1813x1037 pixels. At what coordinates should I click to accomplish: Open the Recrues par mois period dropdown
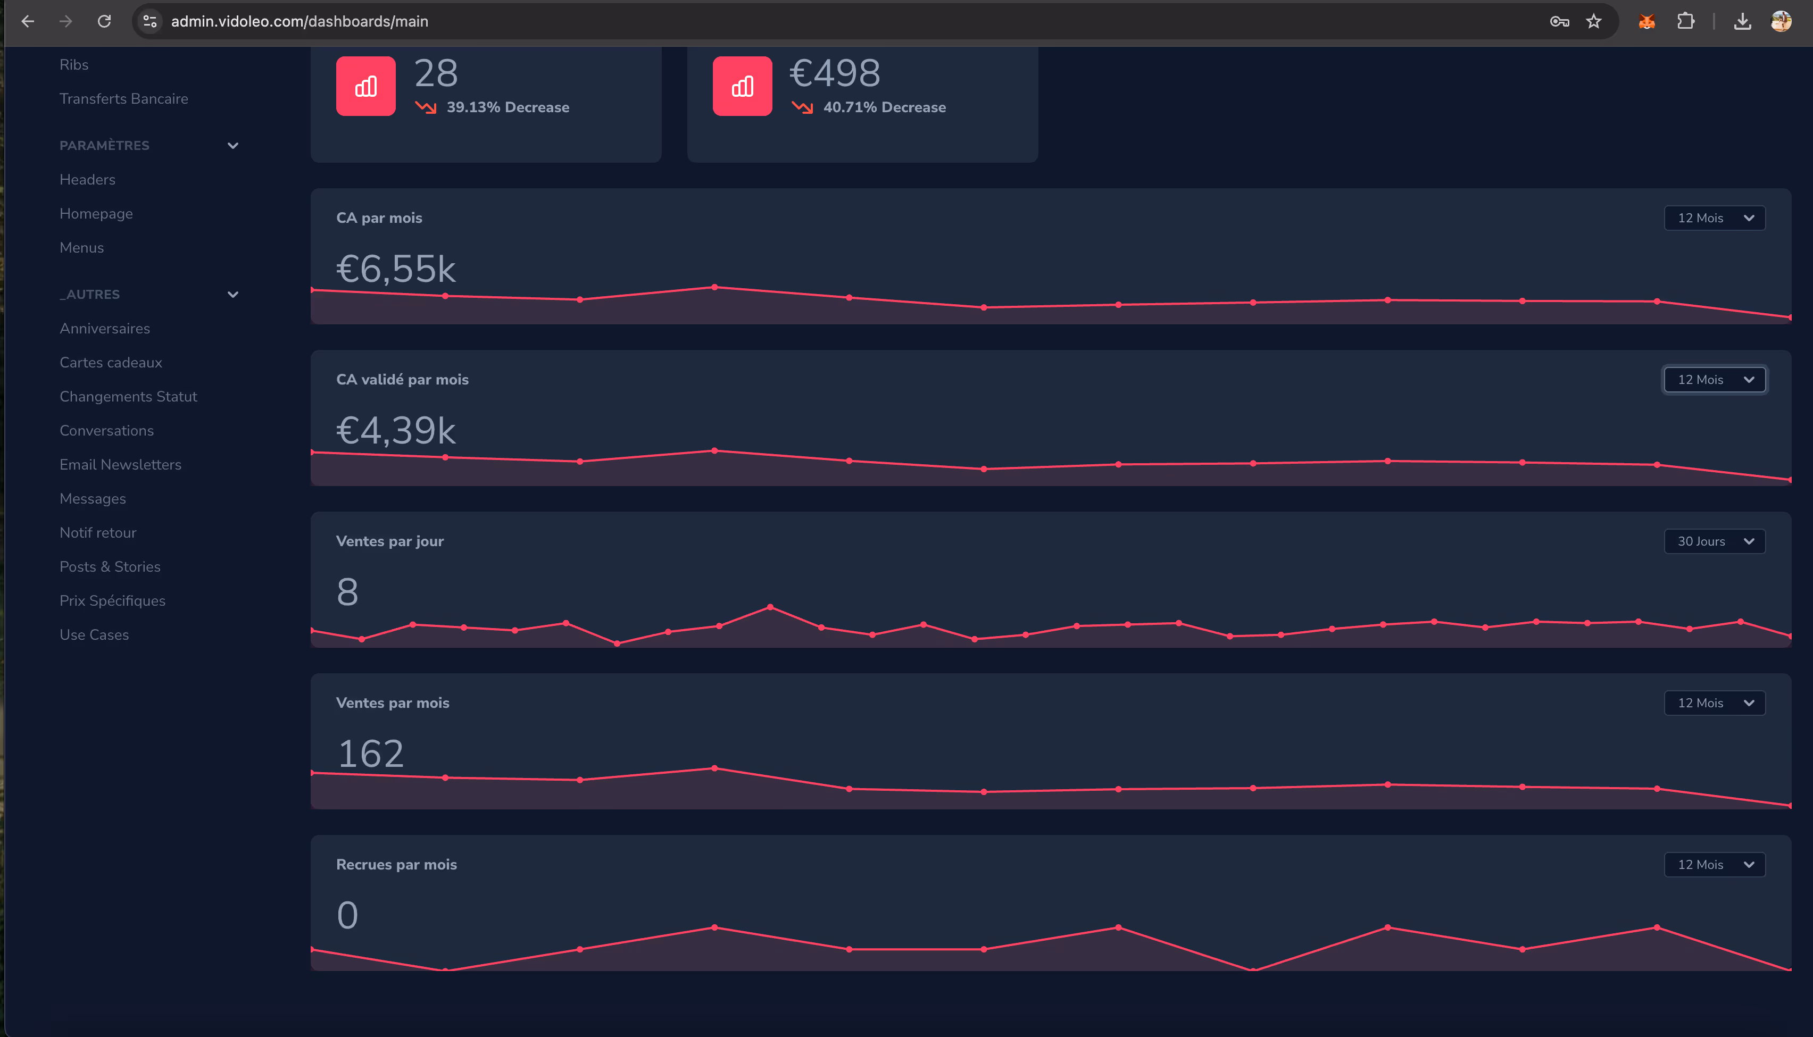tap(1714, 865)
